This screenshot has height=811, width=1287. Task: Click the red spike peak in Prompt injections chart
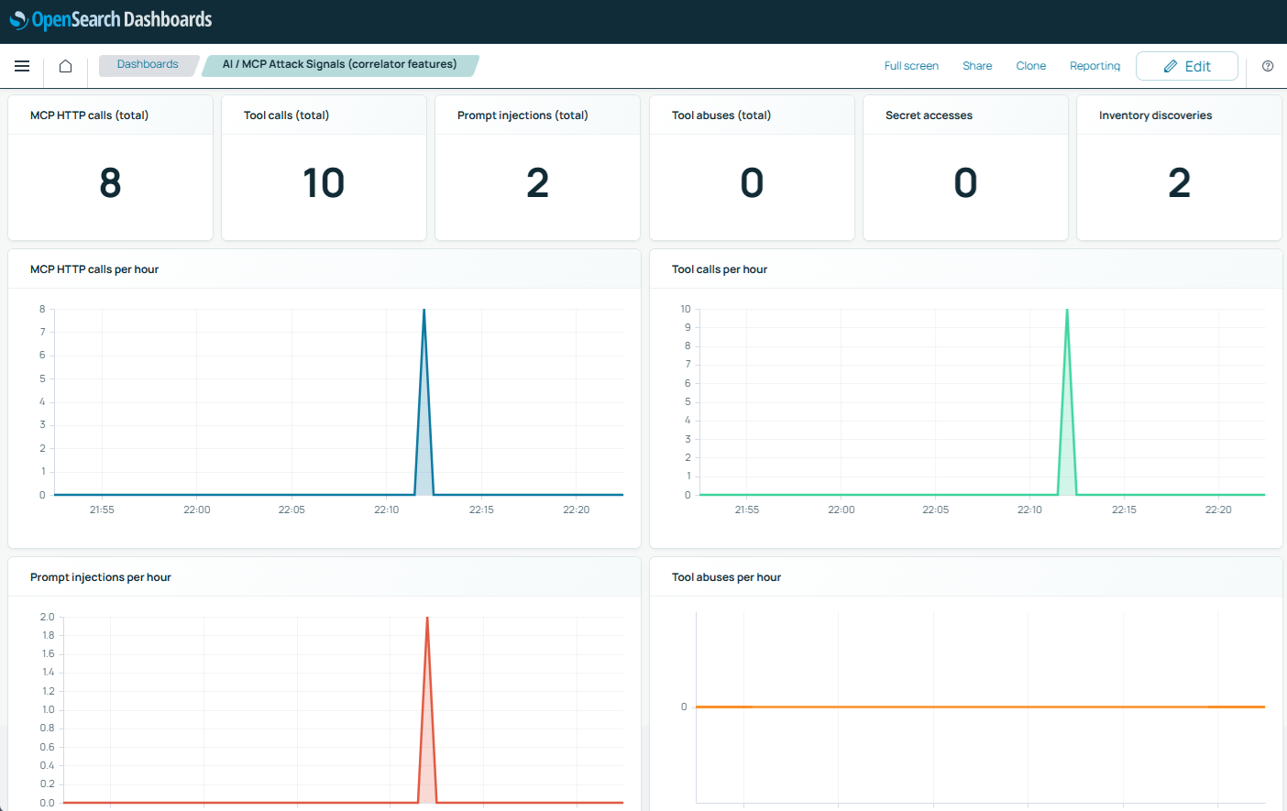(x=427, y=619)
